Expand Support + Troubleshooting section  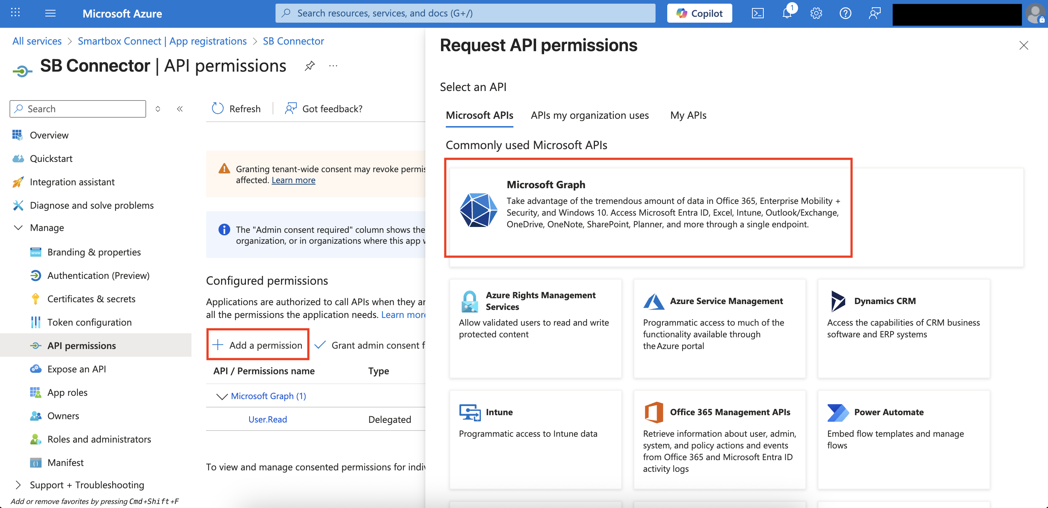[x=18, y=485]
